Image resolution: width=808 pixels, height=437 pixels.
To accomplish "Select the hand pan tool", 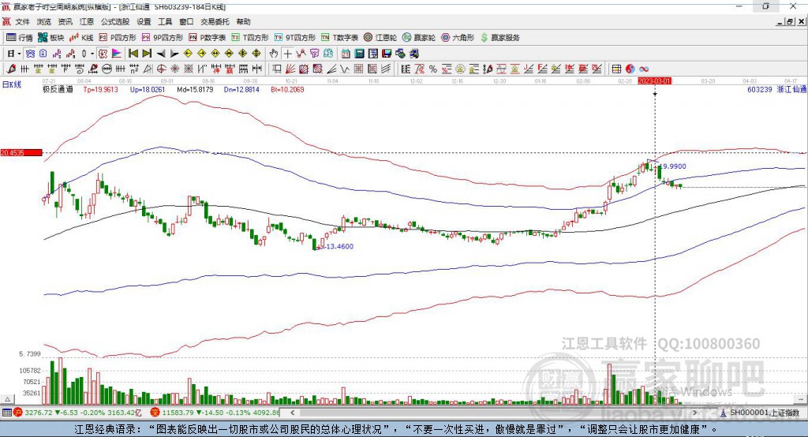I will pos(273,54).
